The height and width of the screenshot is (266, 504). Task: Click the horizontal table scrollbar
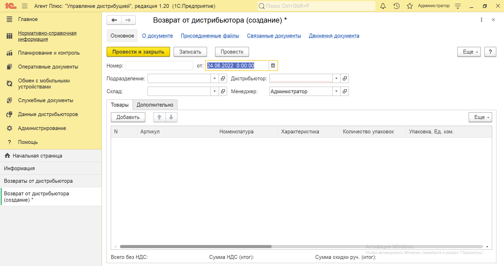click(196, 247)
